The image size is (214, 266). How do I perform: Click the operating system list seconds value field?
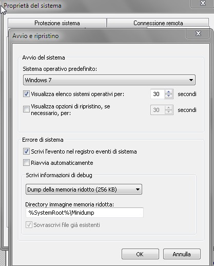pyautogui.click(x=158, y=94)
